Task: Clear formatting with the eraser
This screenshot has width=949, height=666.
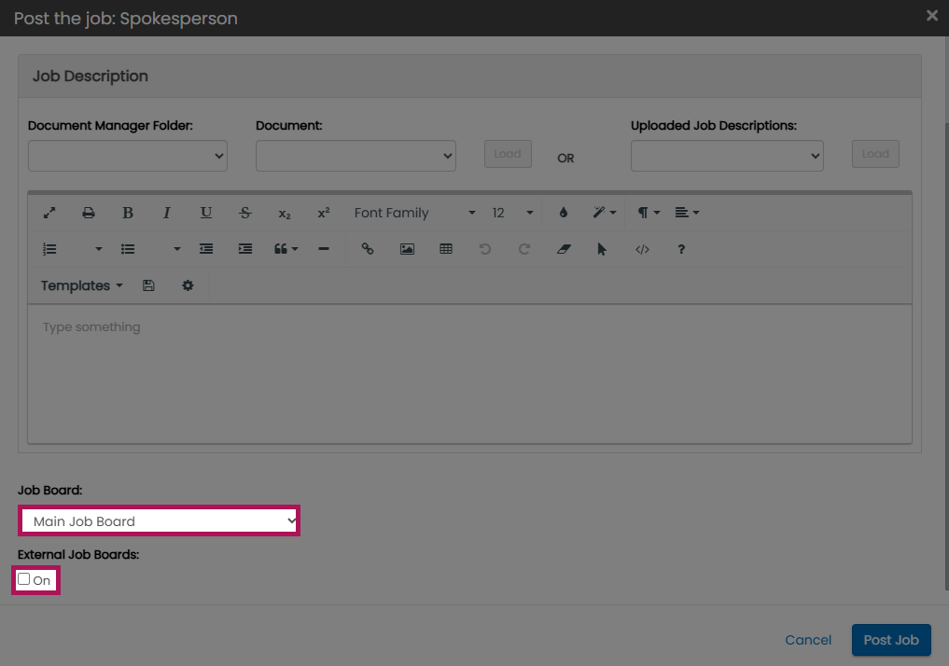Action: (x=564, y=249)
